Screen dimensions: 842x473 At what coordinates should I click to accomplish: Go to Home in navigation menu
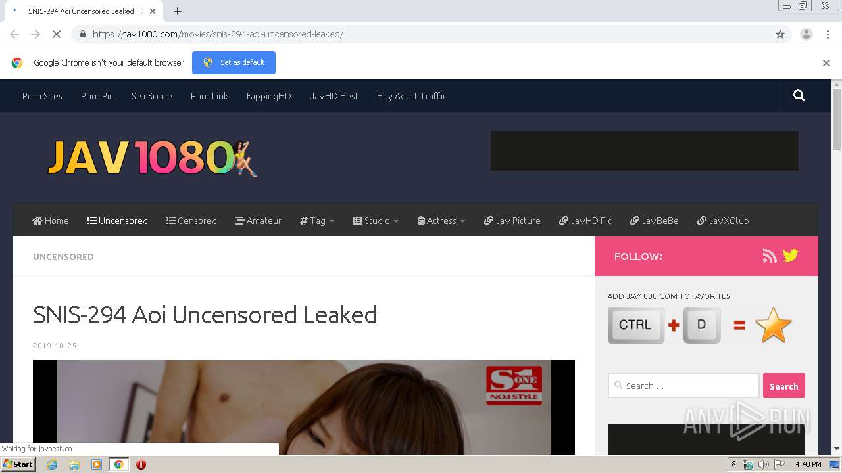tap(51, 221)
